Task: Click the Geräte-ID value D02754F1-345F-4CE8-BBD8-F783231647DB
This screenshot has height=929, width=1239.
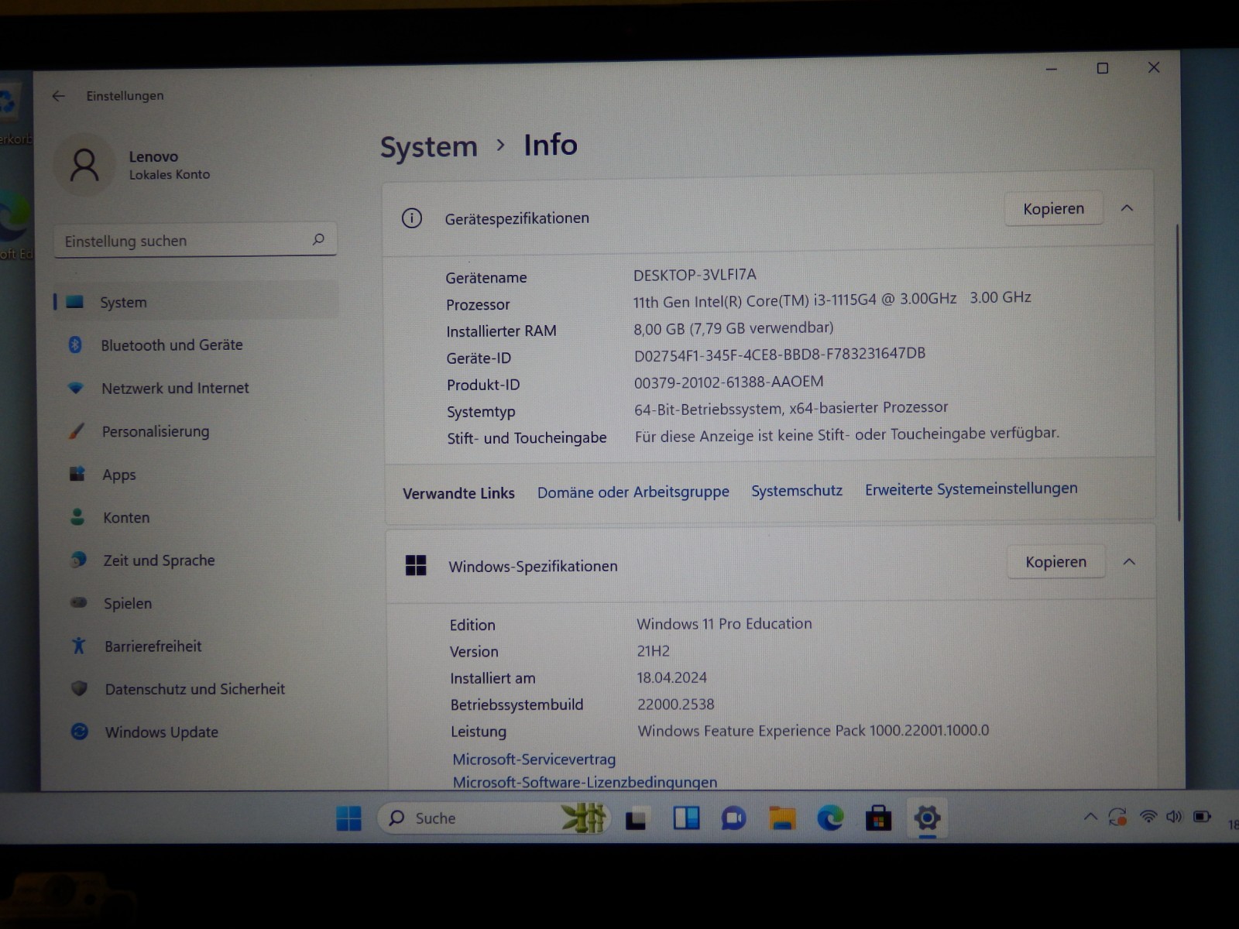Action: 780,355
